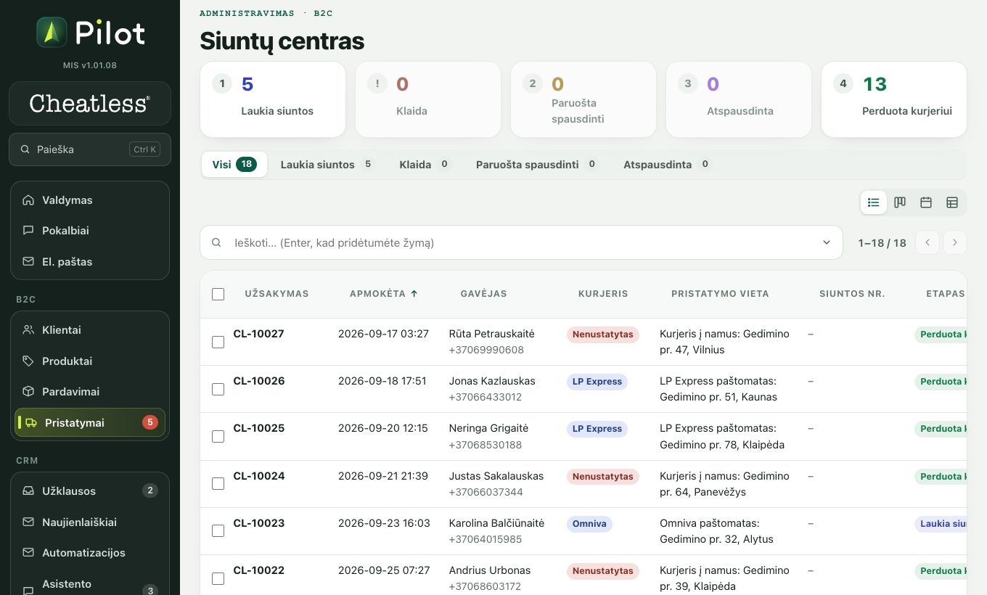Viewport: 987px width, 595px height.
Task: Sort by the Apmokėta column header
Action: click(x=384, y=294)
